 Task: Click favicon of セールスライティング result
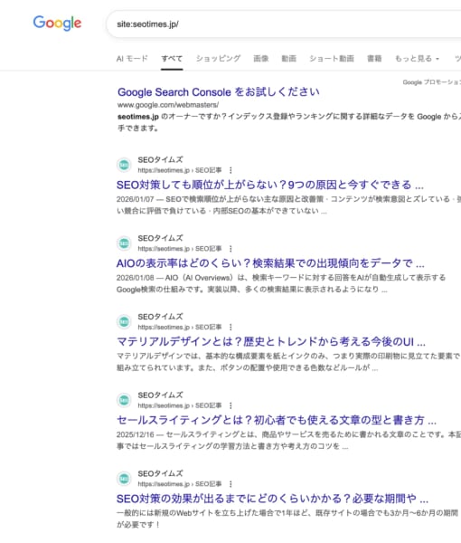(124, 400)
